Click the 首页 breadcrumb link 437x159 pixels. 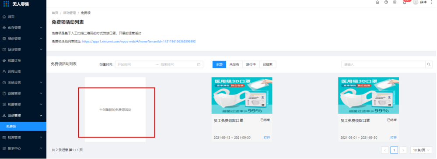tap(55, 13)
